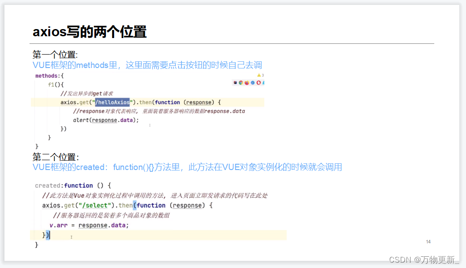This screenshot has height=268, width=466.
Task: Click the "/select" URL string
Action: coord(95,205)
